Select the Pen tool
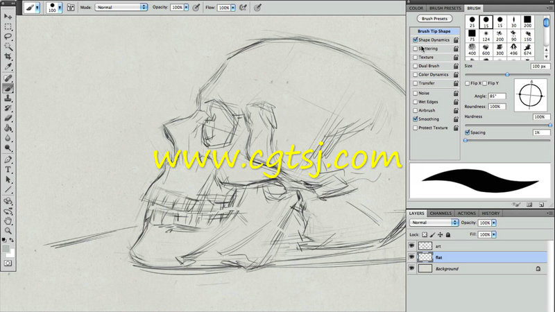The height and width of the screenshot is (312, 555). (x=8, y=159)
